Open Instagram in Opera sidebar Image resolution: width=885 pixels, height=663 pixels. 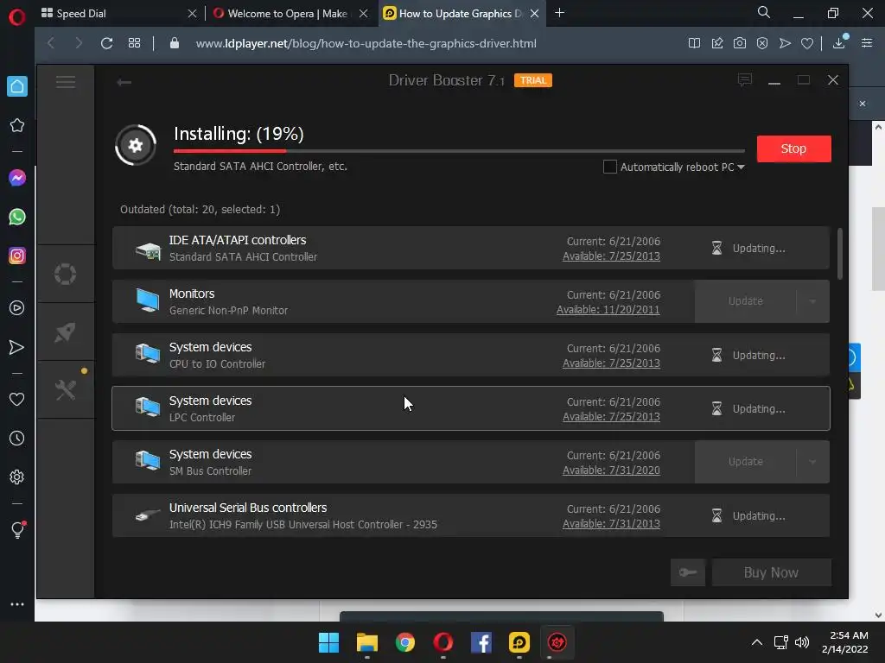pyautogui.click(x=17, y=256)
